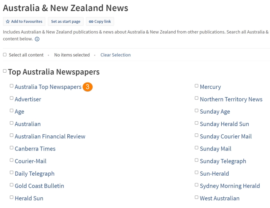Click Clear Selection link

click(x=116, y=55)
